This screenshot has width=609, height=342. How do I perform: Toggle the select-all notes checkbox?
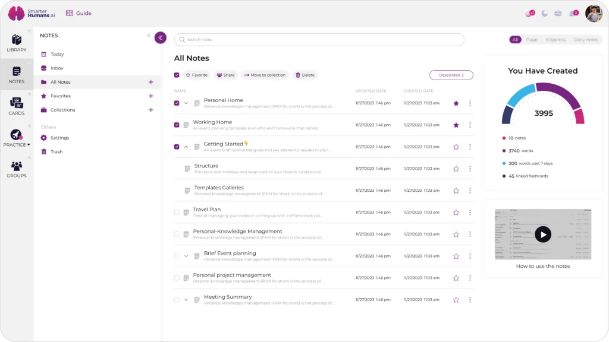click(x=177, y=75)
